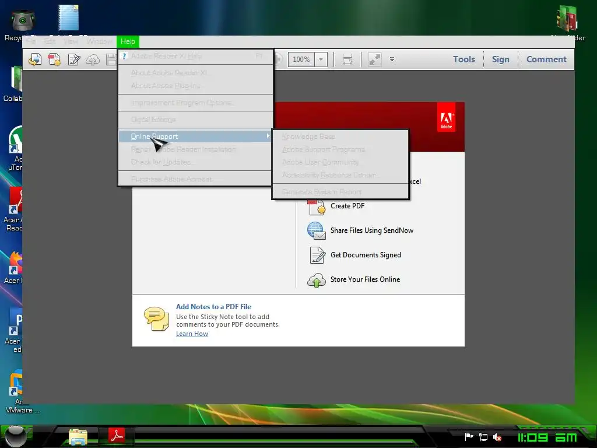Click the Create PDF document star icon
The height and width of the screenshot is (448, 597).
click(x=317, y=208)
